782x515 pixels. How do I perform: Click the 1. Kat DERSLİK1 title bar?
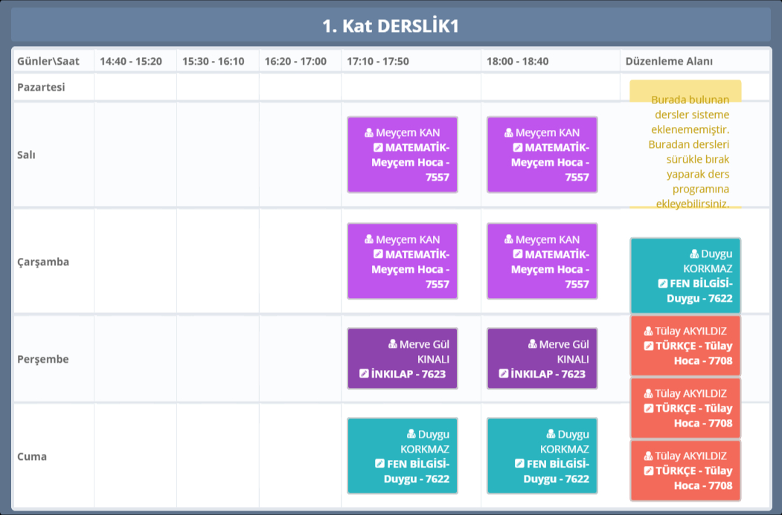(391, 26)
